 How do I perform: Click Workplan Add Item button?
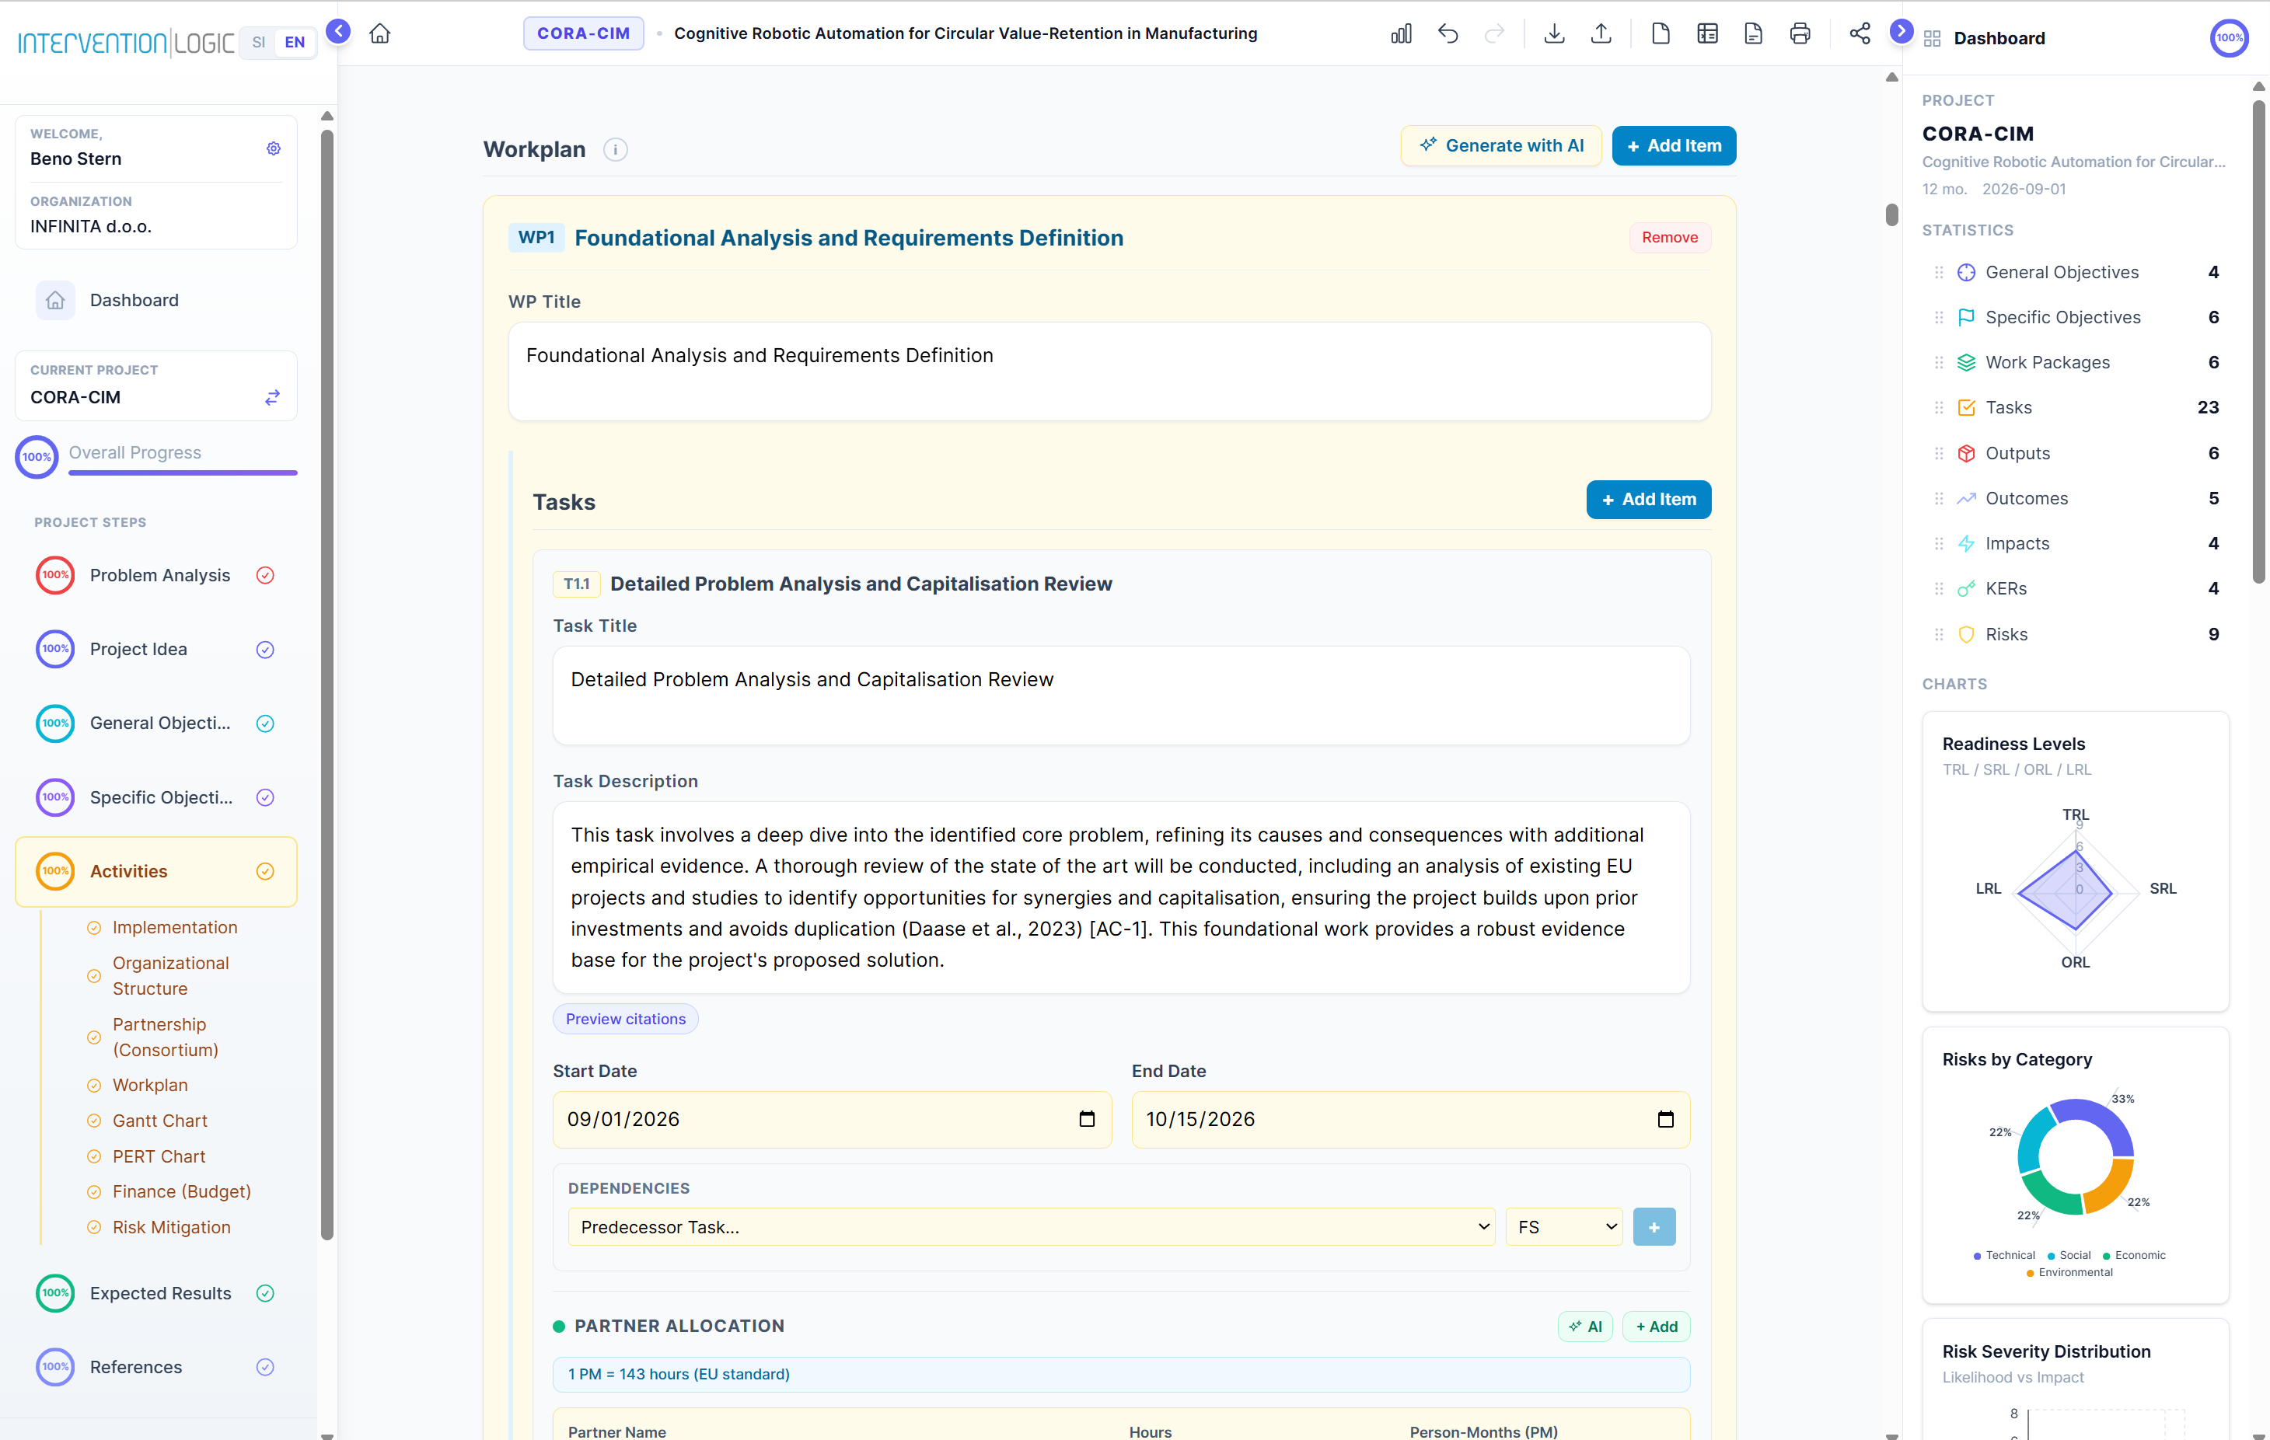click(x=1675, y=146)
